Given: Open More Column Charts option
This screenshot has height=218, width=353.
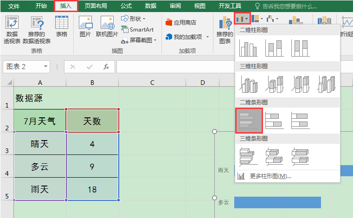Looking at the screenshot, I should coord(288,176).
